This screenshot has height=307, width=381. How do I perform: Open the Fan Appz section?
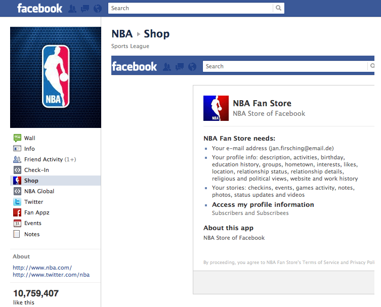(37, 212)
